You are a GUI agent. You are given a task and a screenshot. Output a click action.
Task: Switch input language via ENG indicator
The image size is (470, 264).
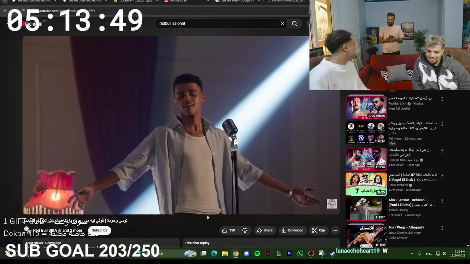(x=429, y=253)
